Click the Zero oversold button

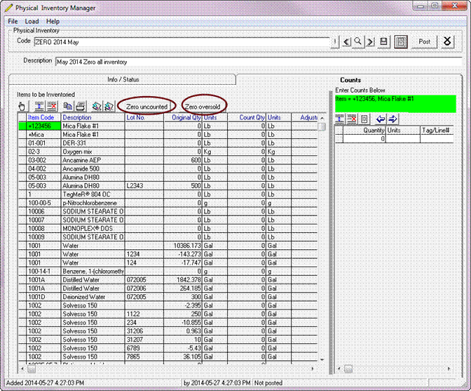203,107
